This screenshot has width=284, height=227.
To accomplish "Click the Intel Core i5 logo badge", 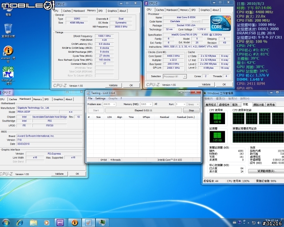I will [221, 23].
